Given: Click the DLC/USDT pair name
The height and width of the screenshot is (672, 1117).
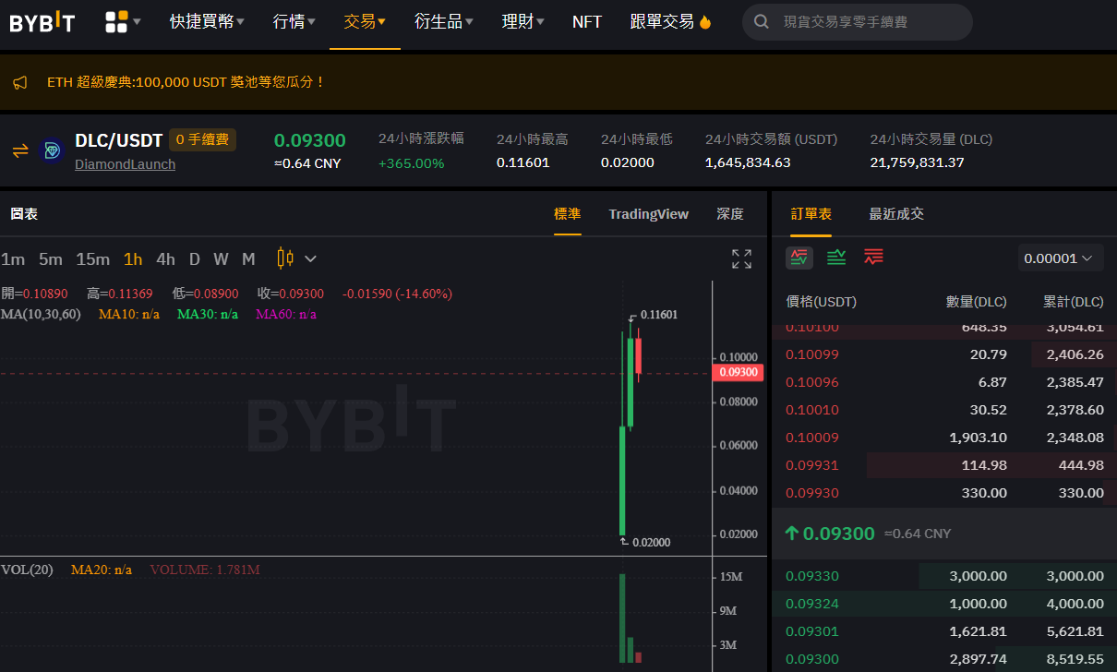Looking at the screenshot, I should click(x=119, y=140).
